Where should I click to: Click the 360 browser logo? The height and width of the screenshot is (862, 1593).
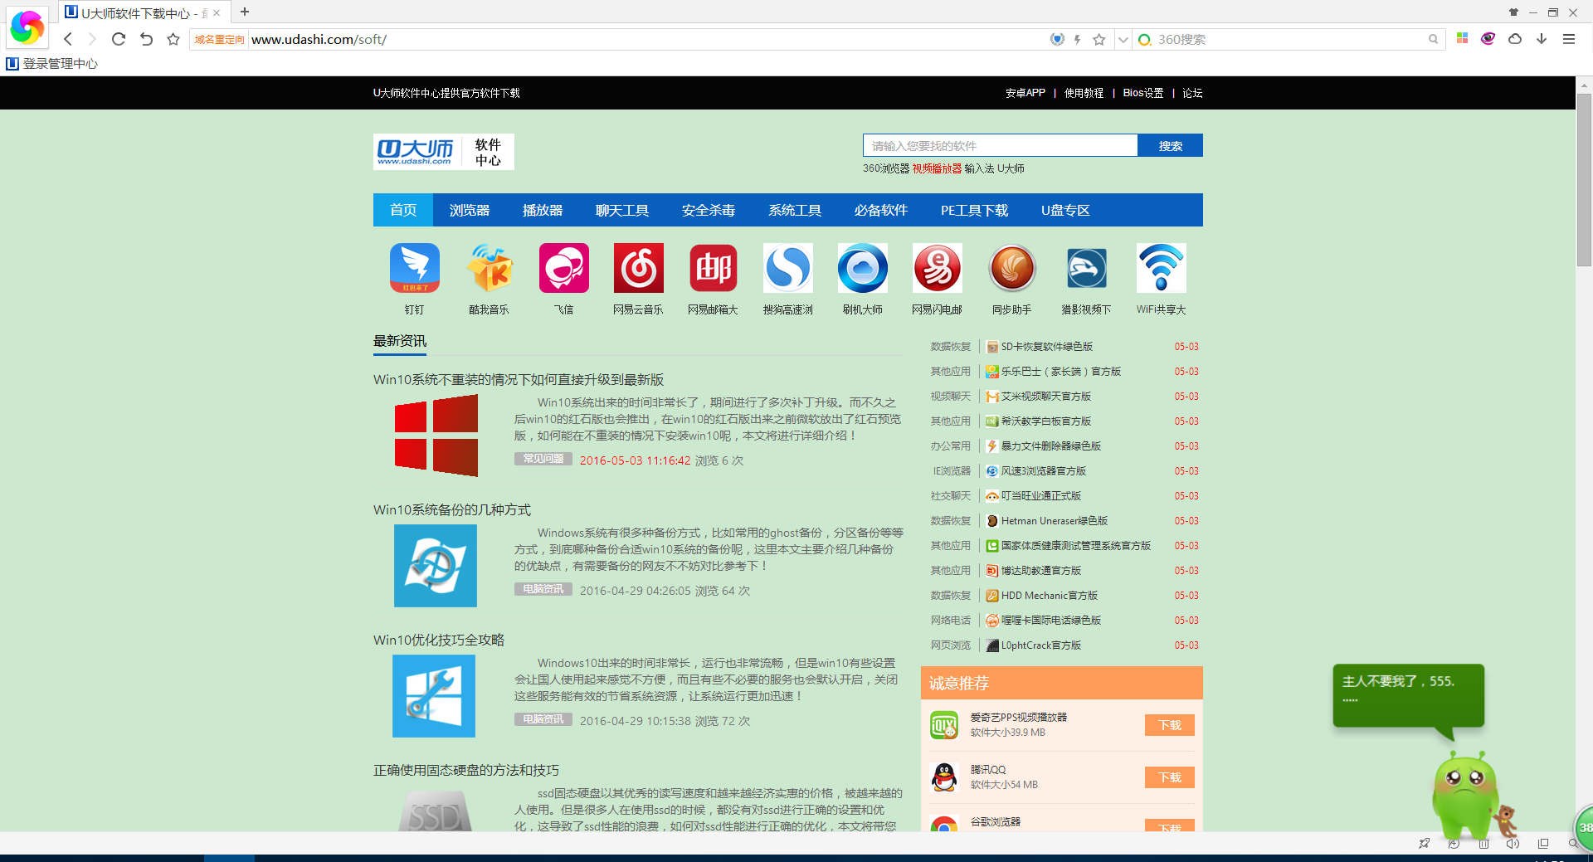(27, 27)
